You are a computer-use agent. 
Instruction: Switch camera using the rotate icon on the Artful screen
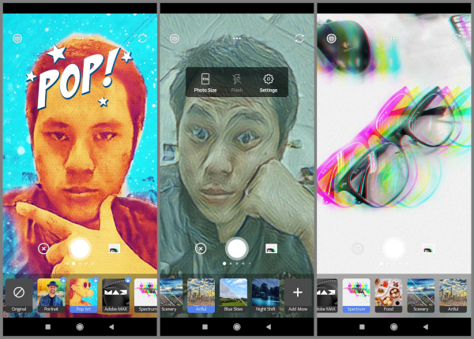point(299,39)
